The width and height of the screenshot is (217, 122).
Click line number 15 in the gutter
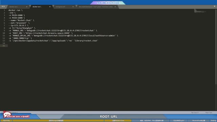pyautogui.click(x=4, y=46)
